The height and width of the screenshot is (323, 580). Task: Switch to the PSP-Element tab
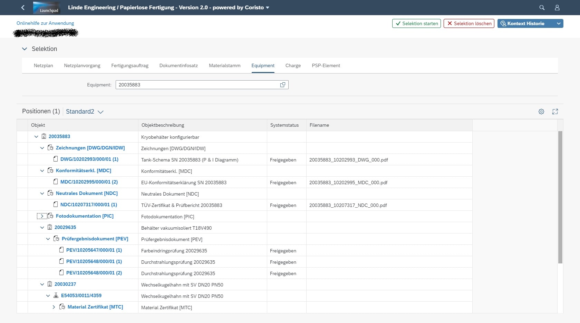326,65
